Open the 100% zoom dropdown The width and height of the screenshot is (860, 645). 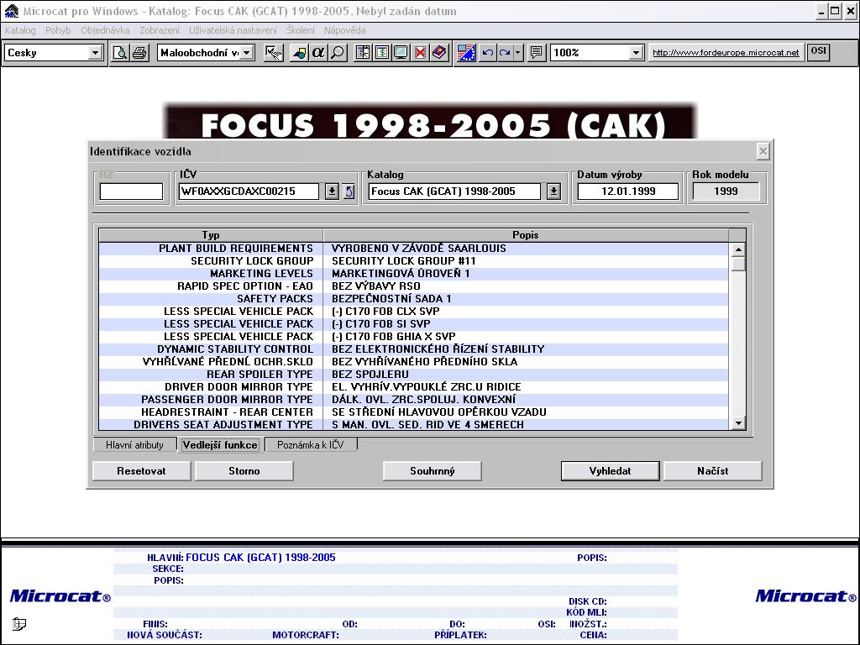click(636, 53)
